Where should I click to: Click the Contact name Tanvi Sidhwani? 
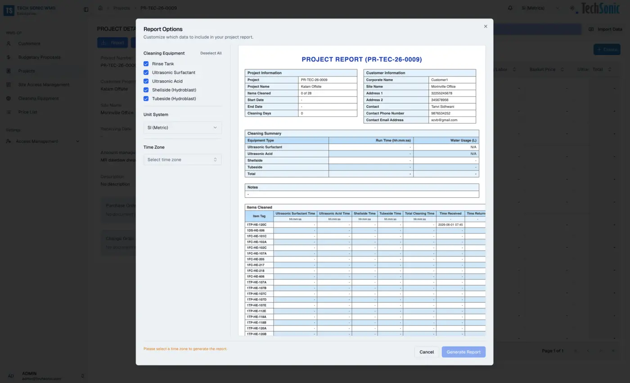tap(443, 107)
